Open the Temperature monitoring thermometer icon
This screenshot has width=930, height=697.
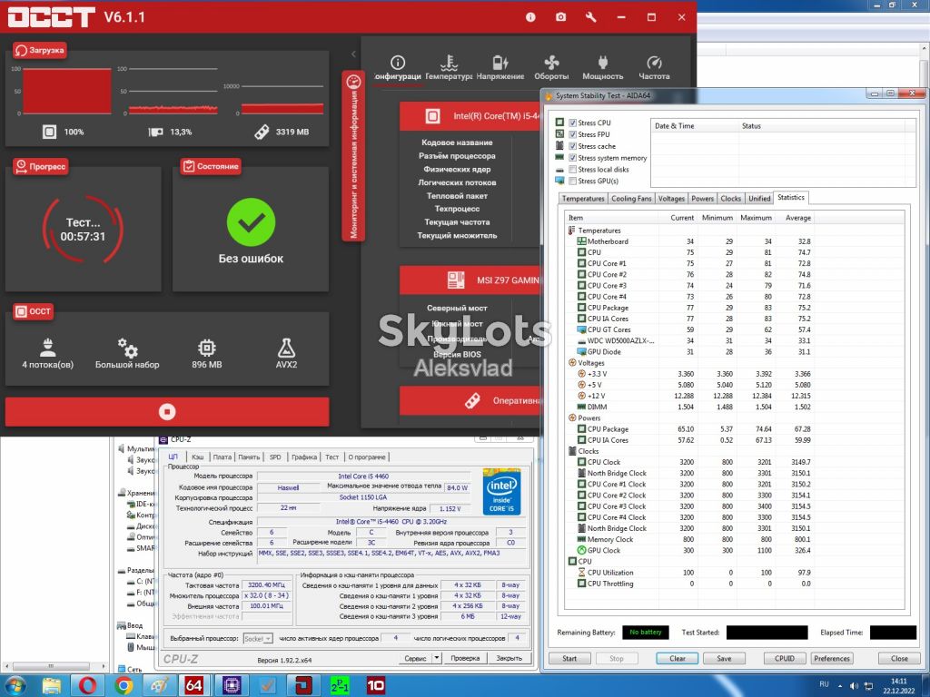(x=449, y=63)
